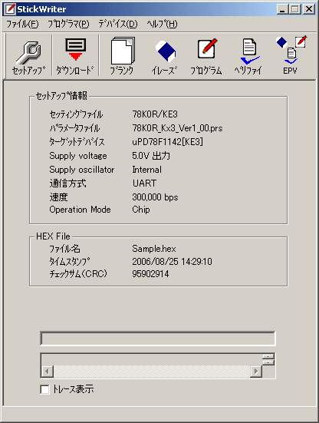
Task: Click the 300,000 bps speed value
Action: (x=155, y=197)
